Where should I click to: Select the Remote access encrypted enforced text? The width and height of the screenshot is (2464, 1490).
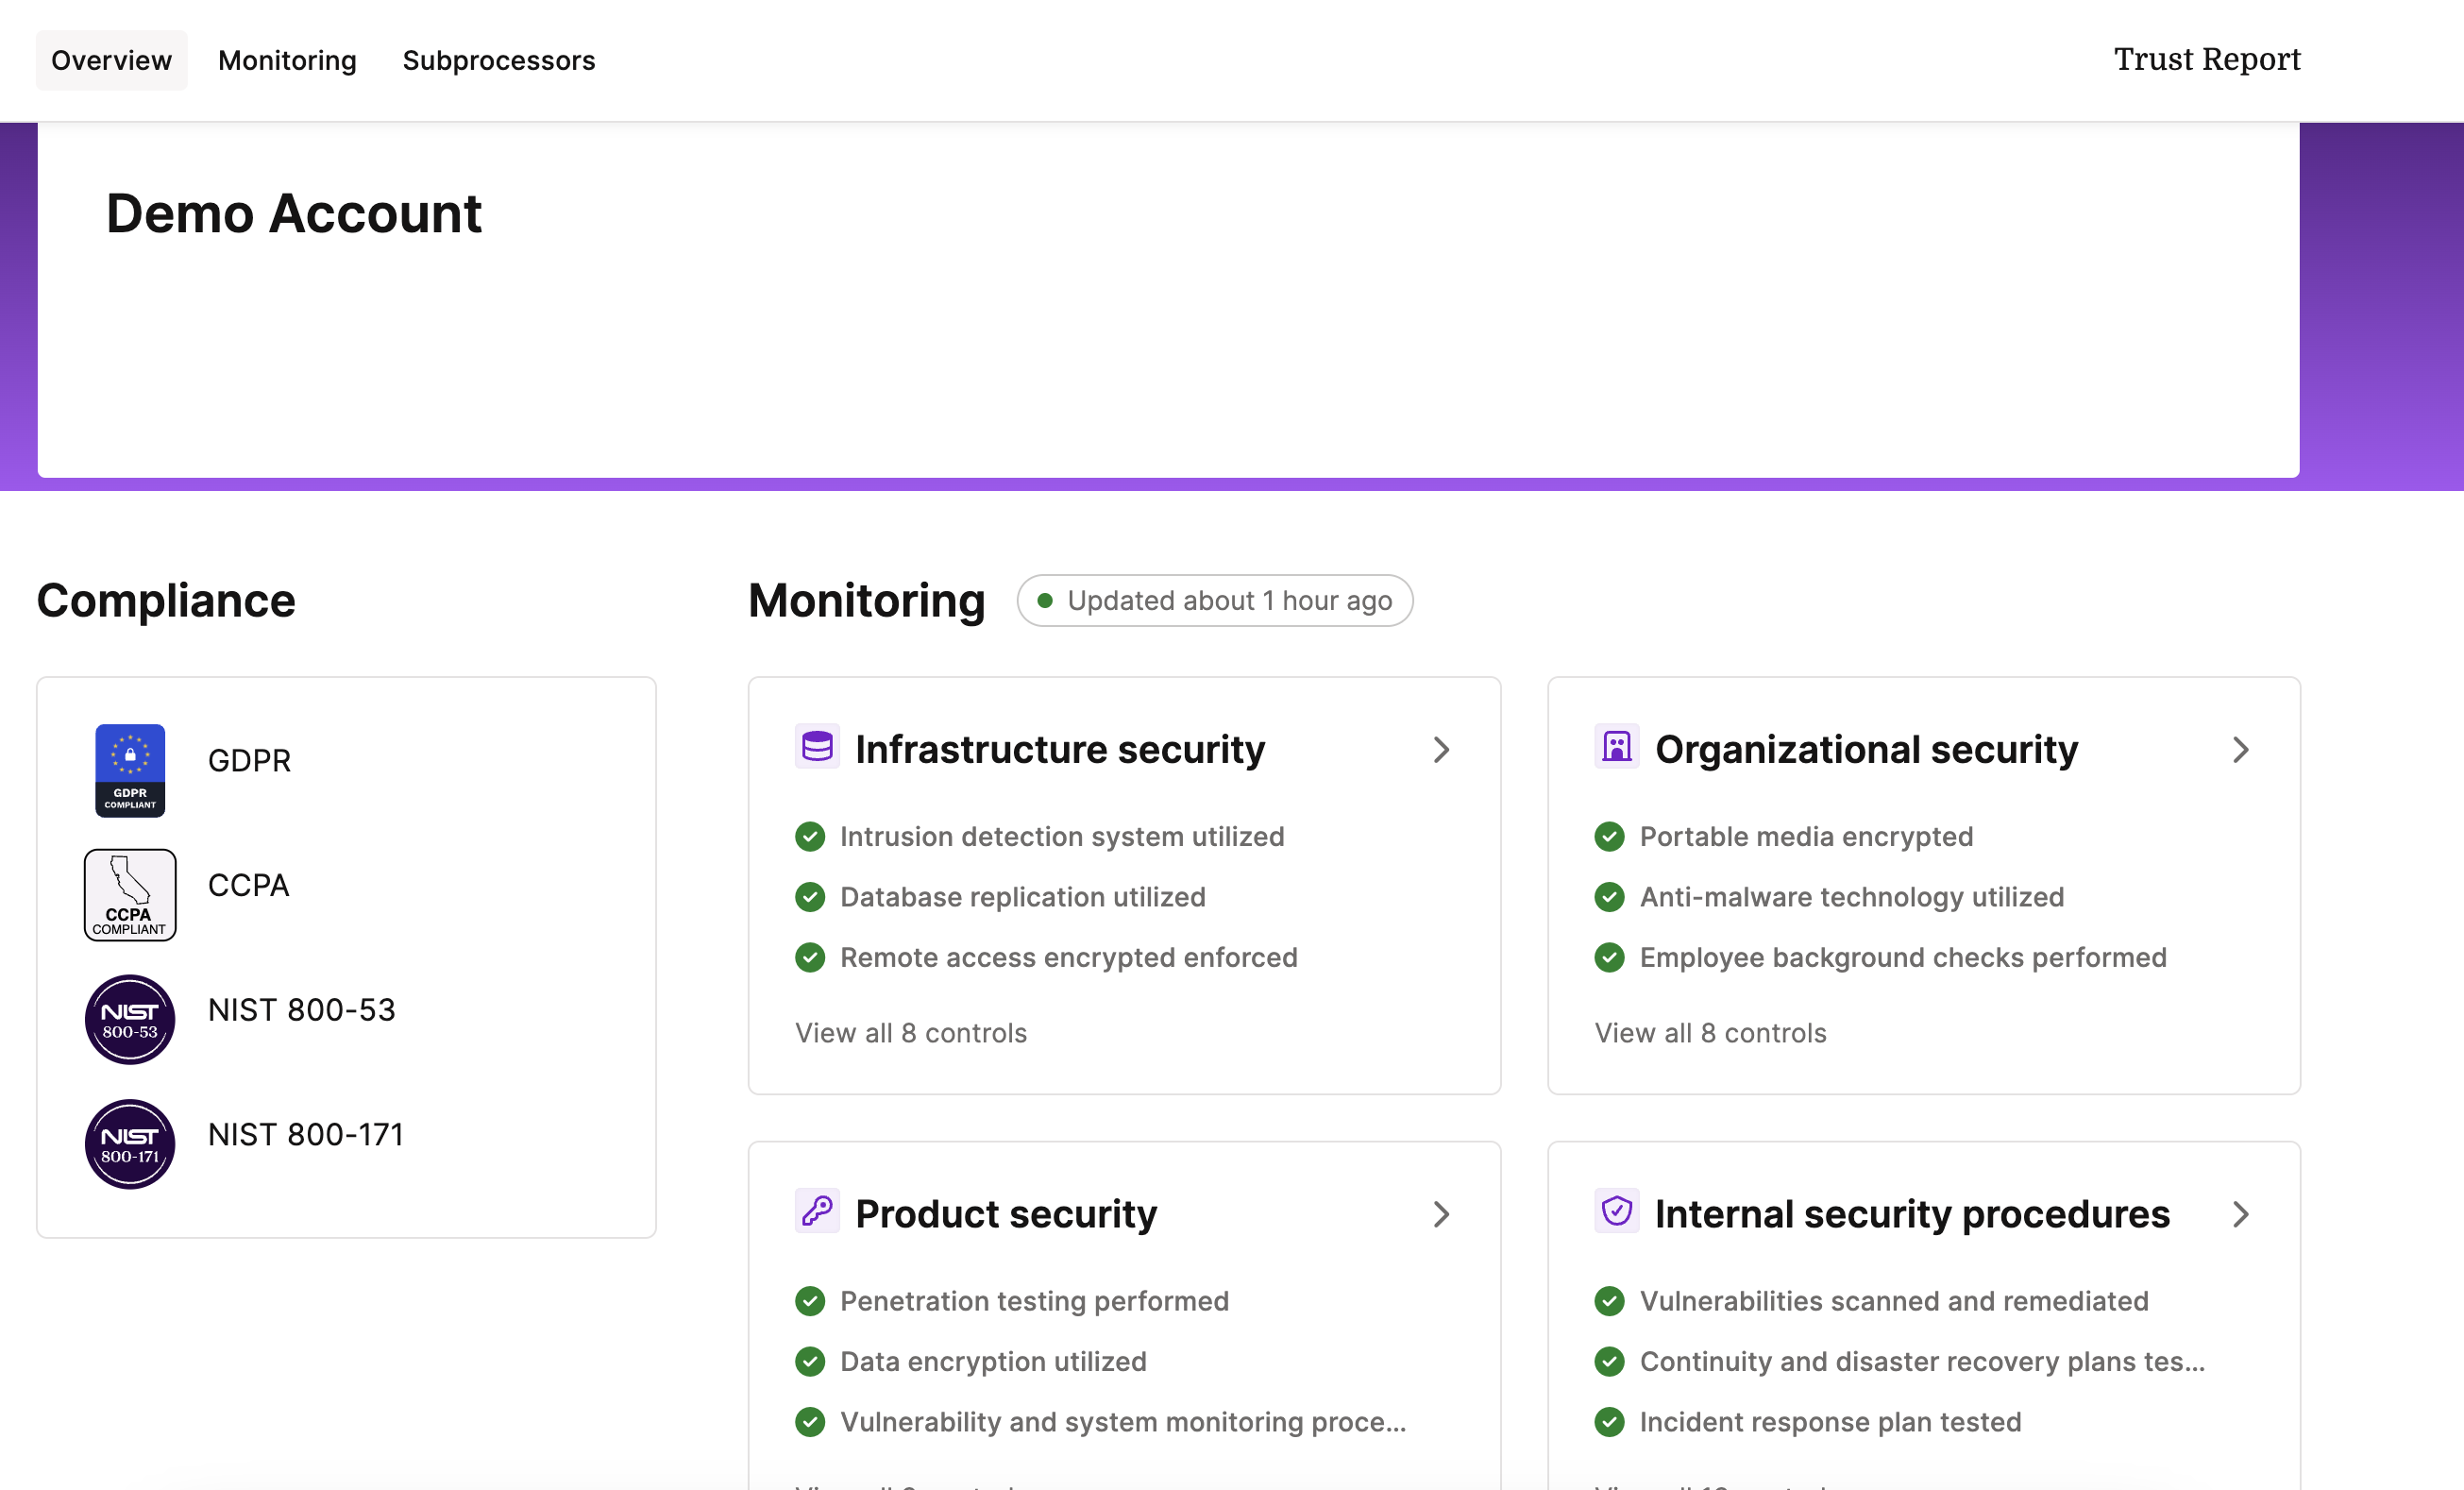(1069, 957)
